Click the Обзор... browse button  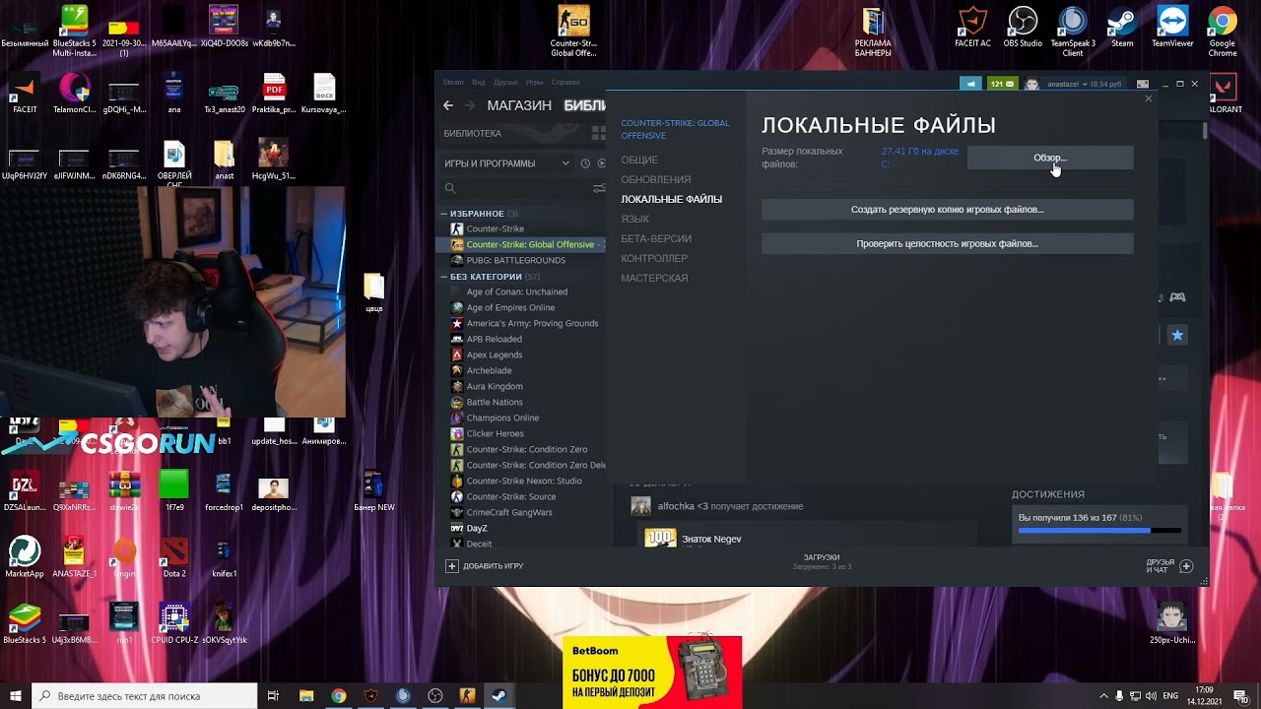pyautogui.click(x=1050, y=158)
